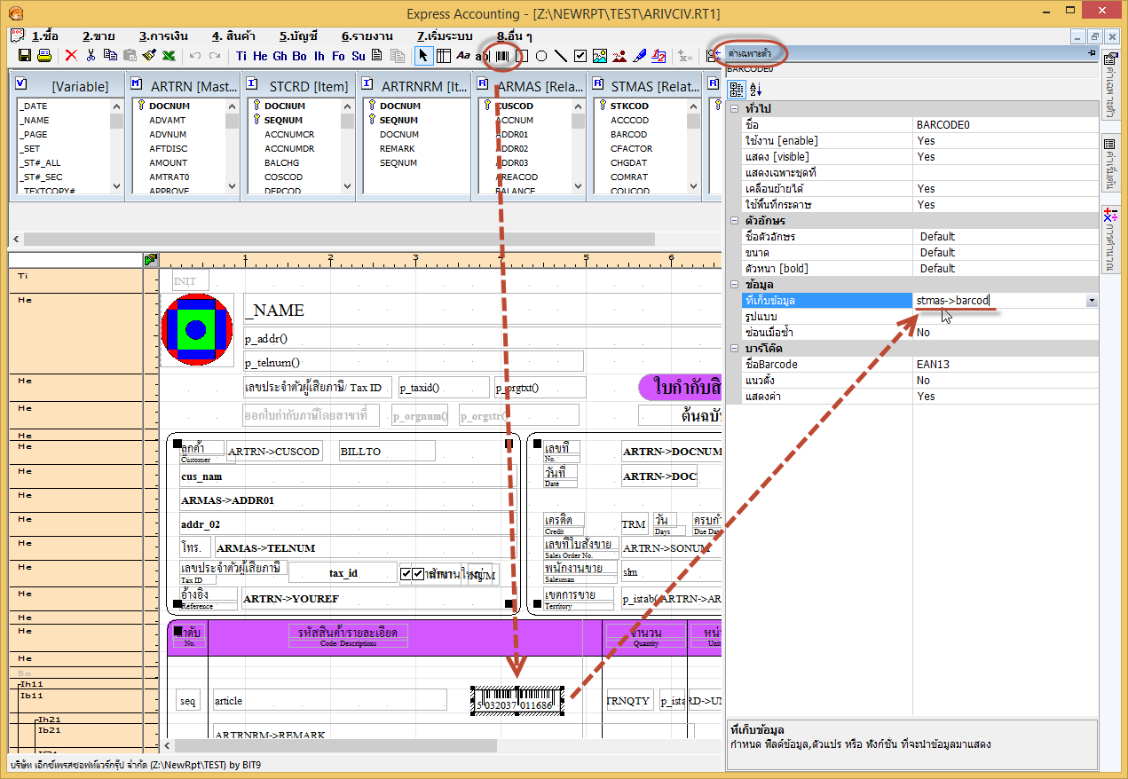Click the second checkbox beside tax_id field

(418, 575)
